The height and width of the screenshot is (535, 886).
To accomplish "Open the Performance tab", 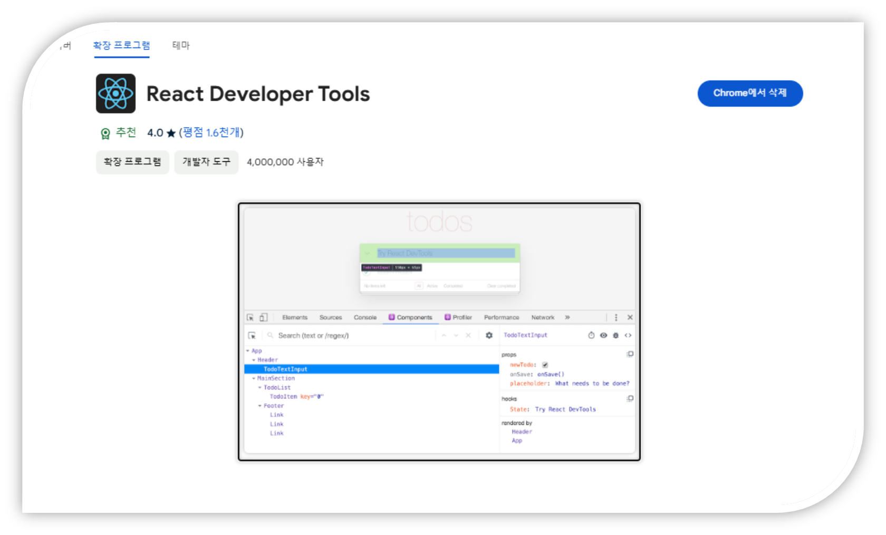I will 502,317.
